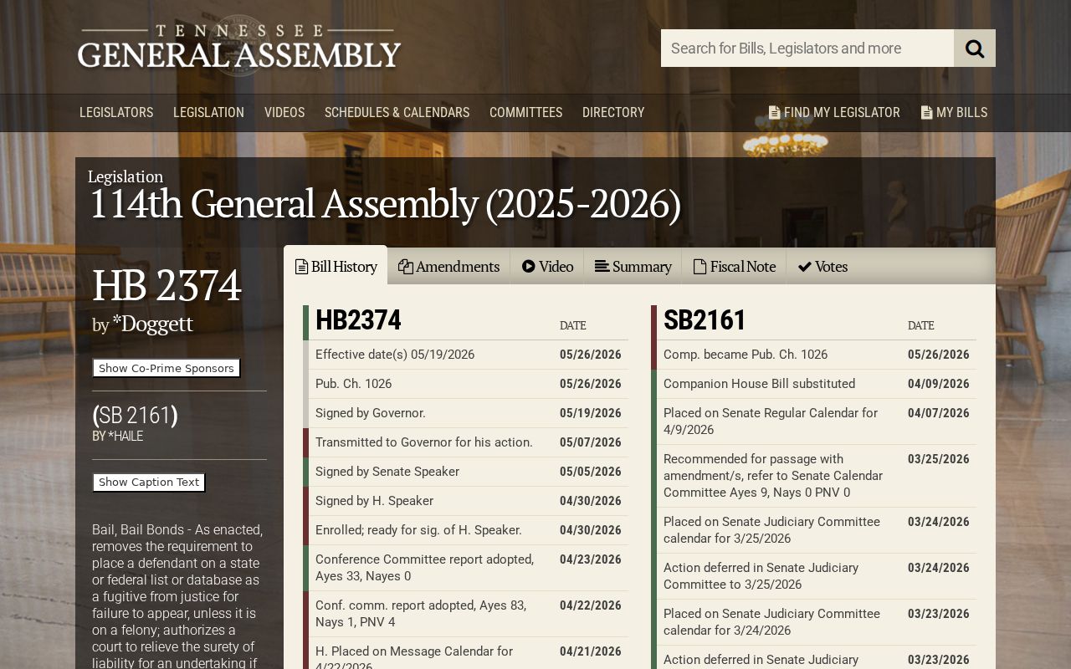This screenshot has height=669, width=1071.
Task: Click 'Enrolled; ready for sig. of H. Speaker.'
Action: point(465,530)
